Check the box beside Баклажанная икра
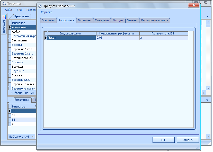Screen dimensions: 213x152 (10, 36)
